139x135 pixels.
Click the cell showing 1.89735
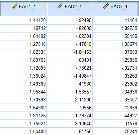pos(115,29)
